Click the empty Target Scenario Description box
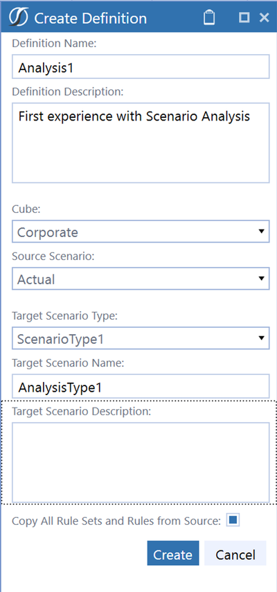This screenshot has height=592, width=277. point(141,462)
